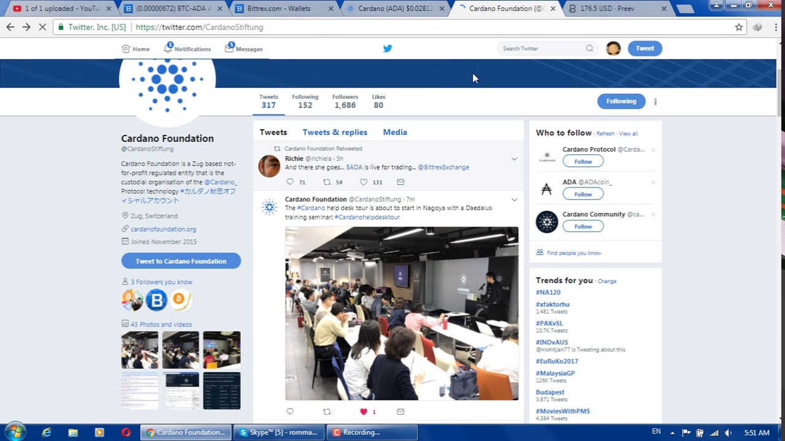Retweet Richie's ADA tweet
Viewport: 785px width, 441px height.
pyautogui.click(x=327, y=182)
